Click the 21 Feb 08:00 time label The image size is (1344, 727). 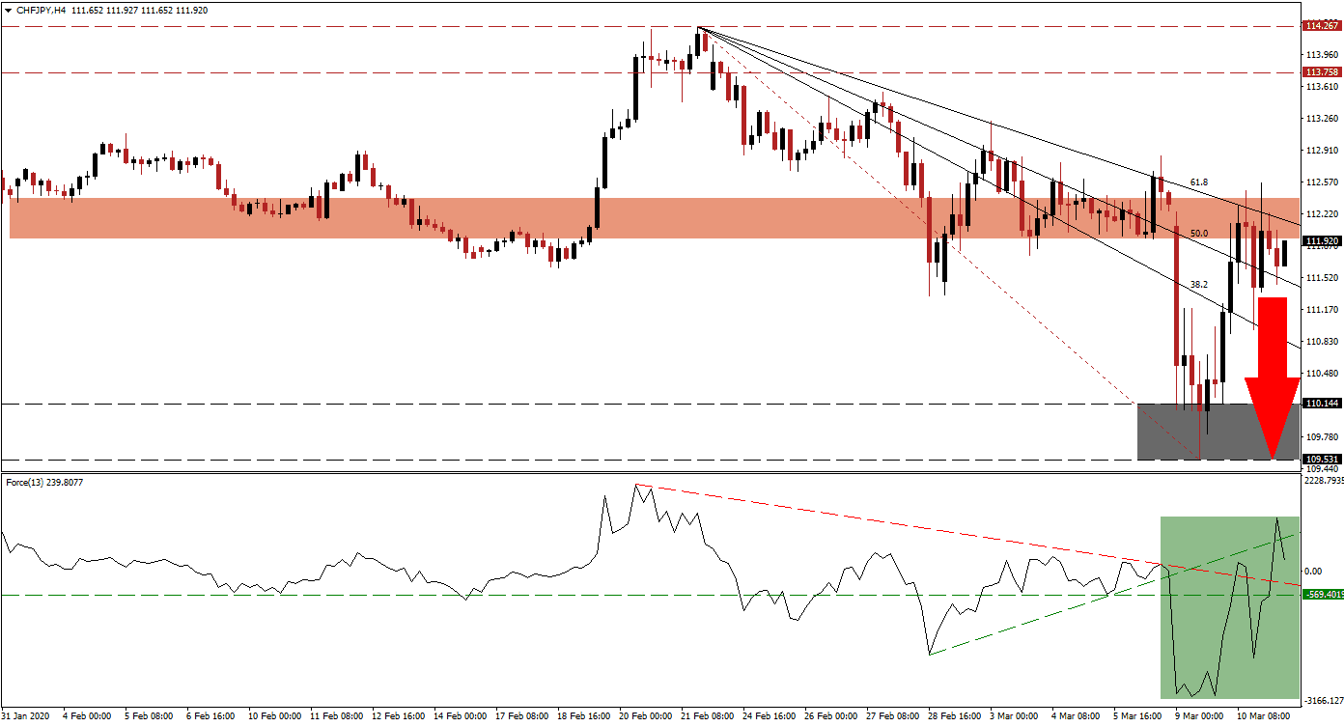click(x=708, y=717)
